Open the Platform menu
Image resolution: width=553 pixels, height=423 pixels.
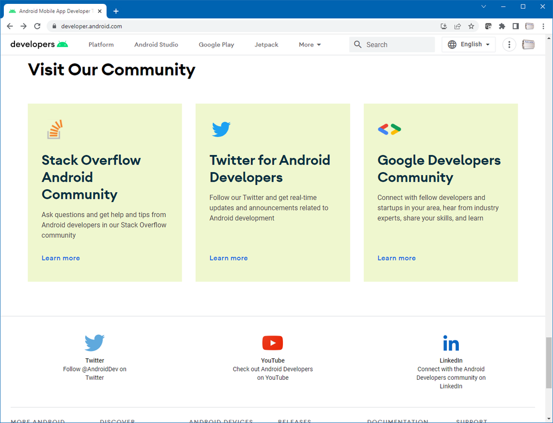(x=101, y=45)
